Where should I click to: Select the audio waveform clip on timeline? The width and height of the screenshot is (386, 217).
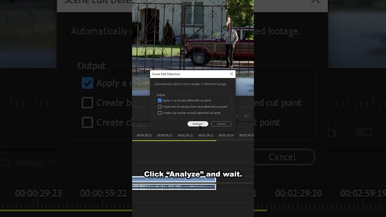[x=174, y=187]
